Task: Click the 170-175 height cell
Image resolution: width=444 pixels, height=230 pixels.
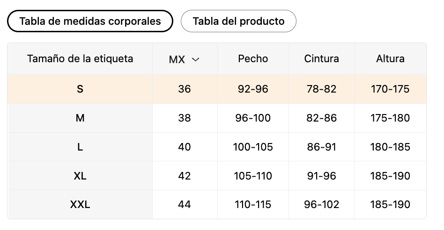Action: (390, 89)
